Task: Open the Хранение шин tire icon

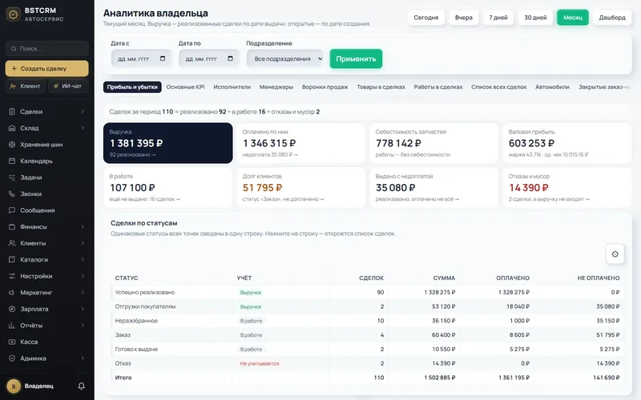Action: click(12, 145)
